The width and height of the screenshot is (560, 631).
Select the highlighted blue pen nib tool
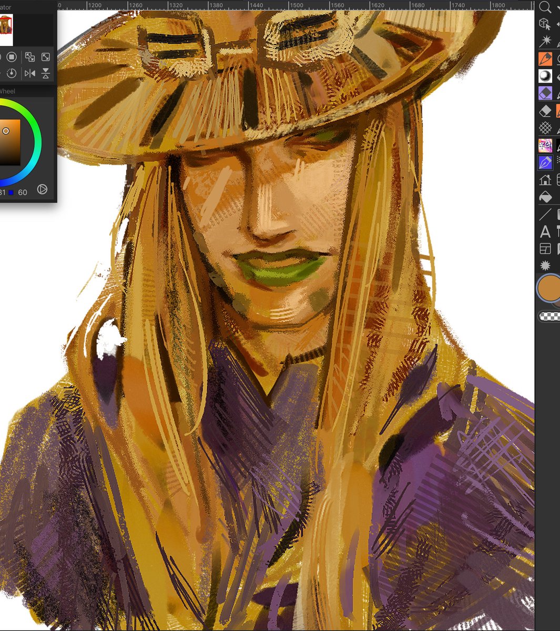(x=545, y=162)
